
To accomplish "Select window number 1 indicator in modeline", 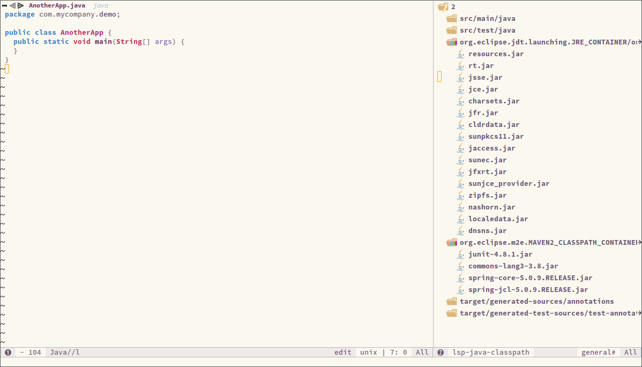I will click(x=8, y=353).
